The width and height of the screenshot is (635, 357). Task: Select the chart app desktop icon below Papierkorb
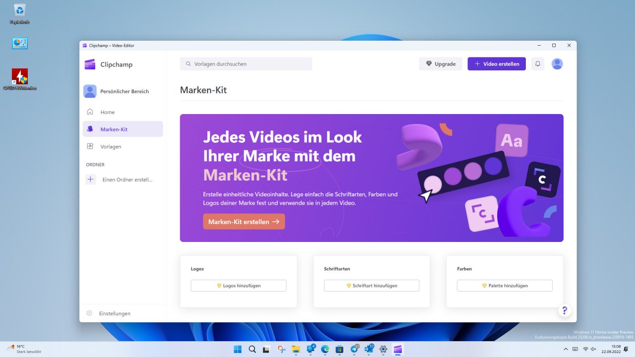click(x=20, y=44)
